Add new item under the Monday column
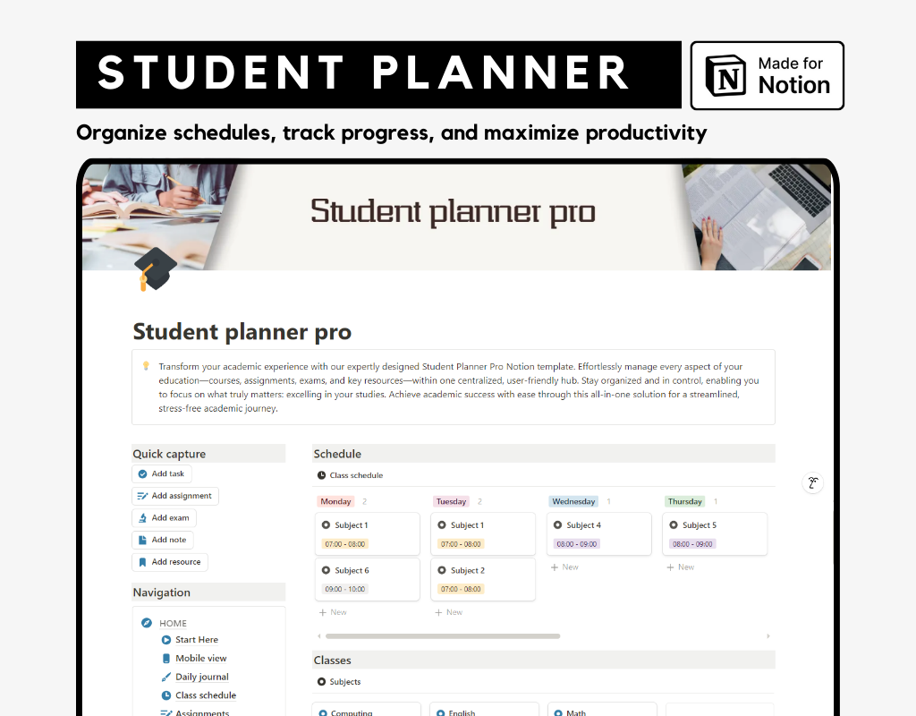The image size is (916, 716). point(333,612)
